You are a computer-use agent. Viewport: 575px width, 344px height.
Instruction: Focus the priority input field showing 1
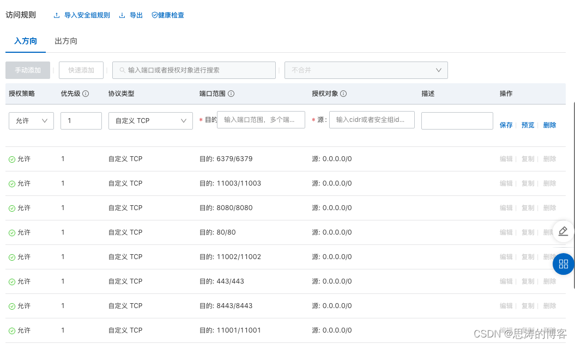(81, 121)
